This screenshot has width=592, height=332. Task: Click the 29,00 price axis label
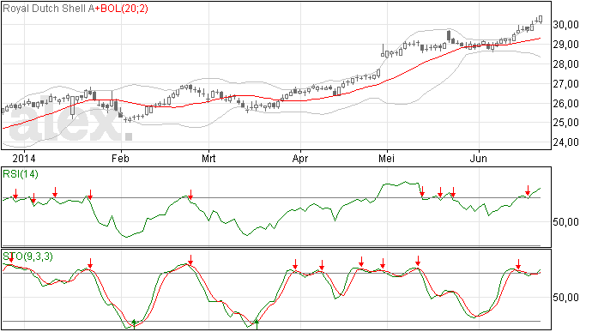click(x=566, y=45)
